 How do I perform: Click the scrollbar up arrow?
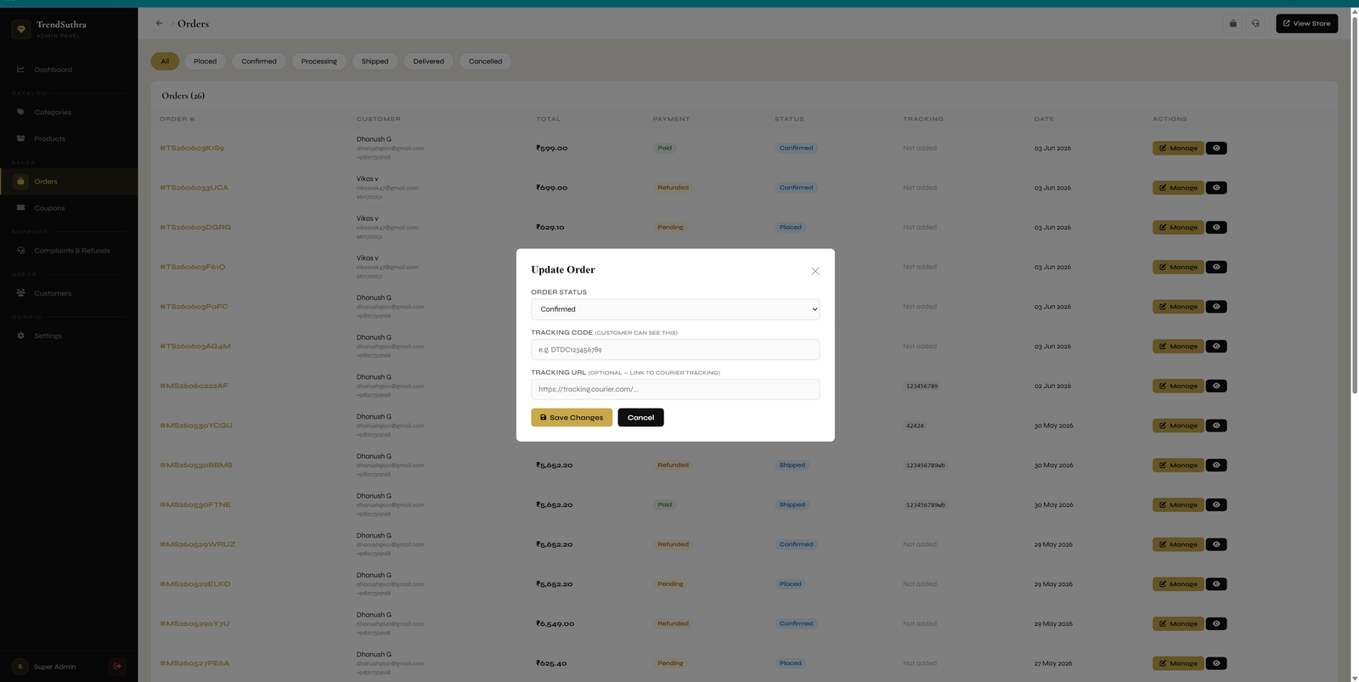[1354, 11]
